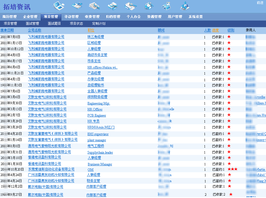Click the document with pen toolbar icon

[77, 5]
